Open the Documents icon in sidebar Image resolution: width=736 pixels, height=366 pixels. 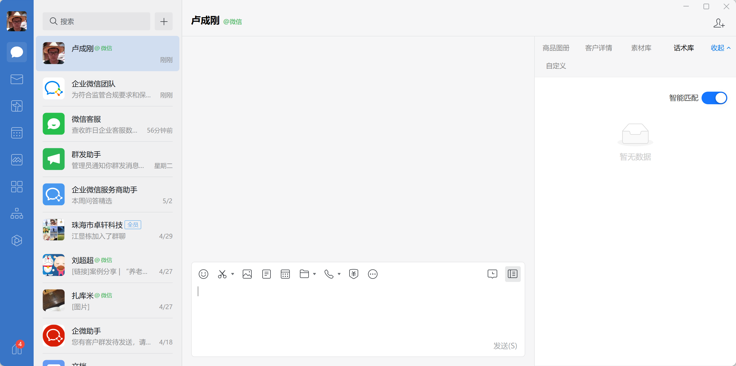17,106
